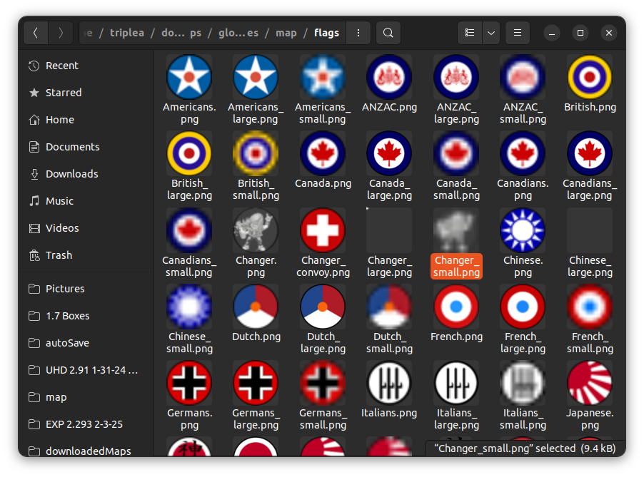The width and height of the screenshot is (644, 477).
Task: Open the map bookmark in sidebar
Action: (86, 397)
